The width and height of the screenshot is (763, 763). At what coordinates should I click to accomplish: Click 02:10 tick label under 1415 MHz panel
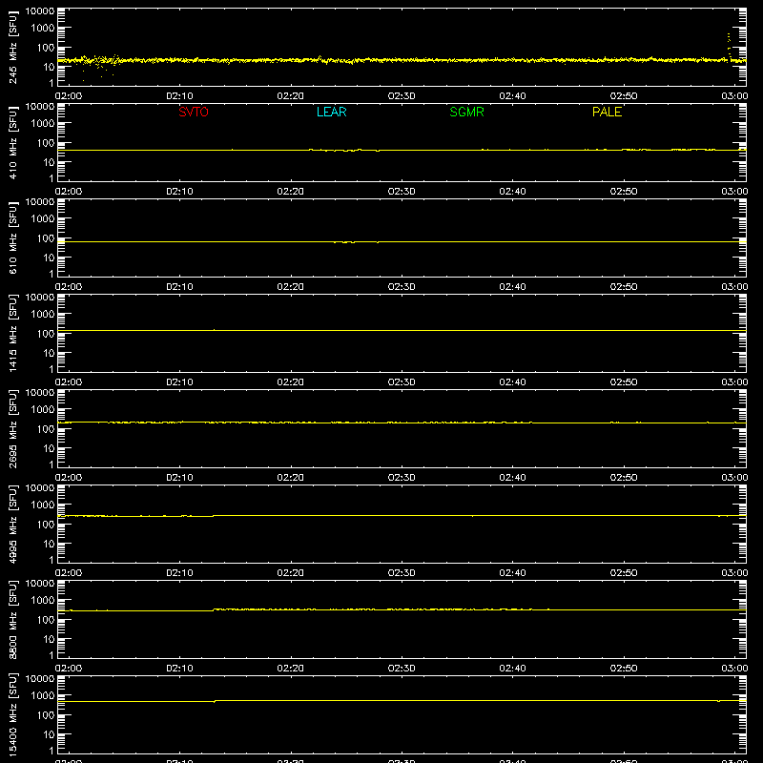click(x=179, y=382)
